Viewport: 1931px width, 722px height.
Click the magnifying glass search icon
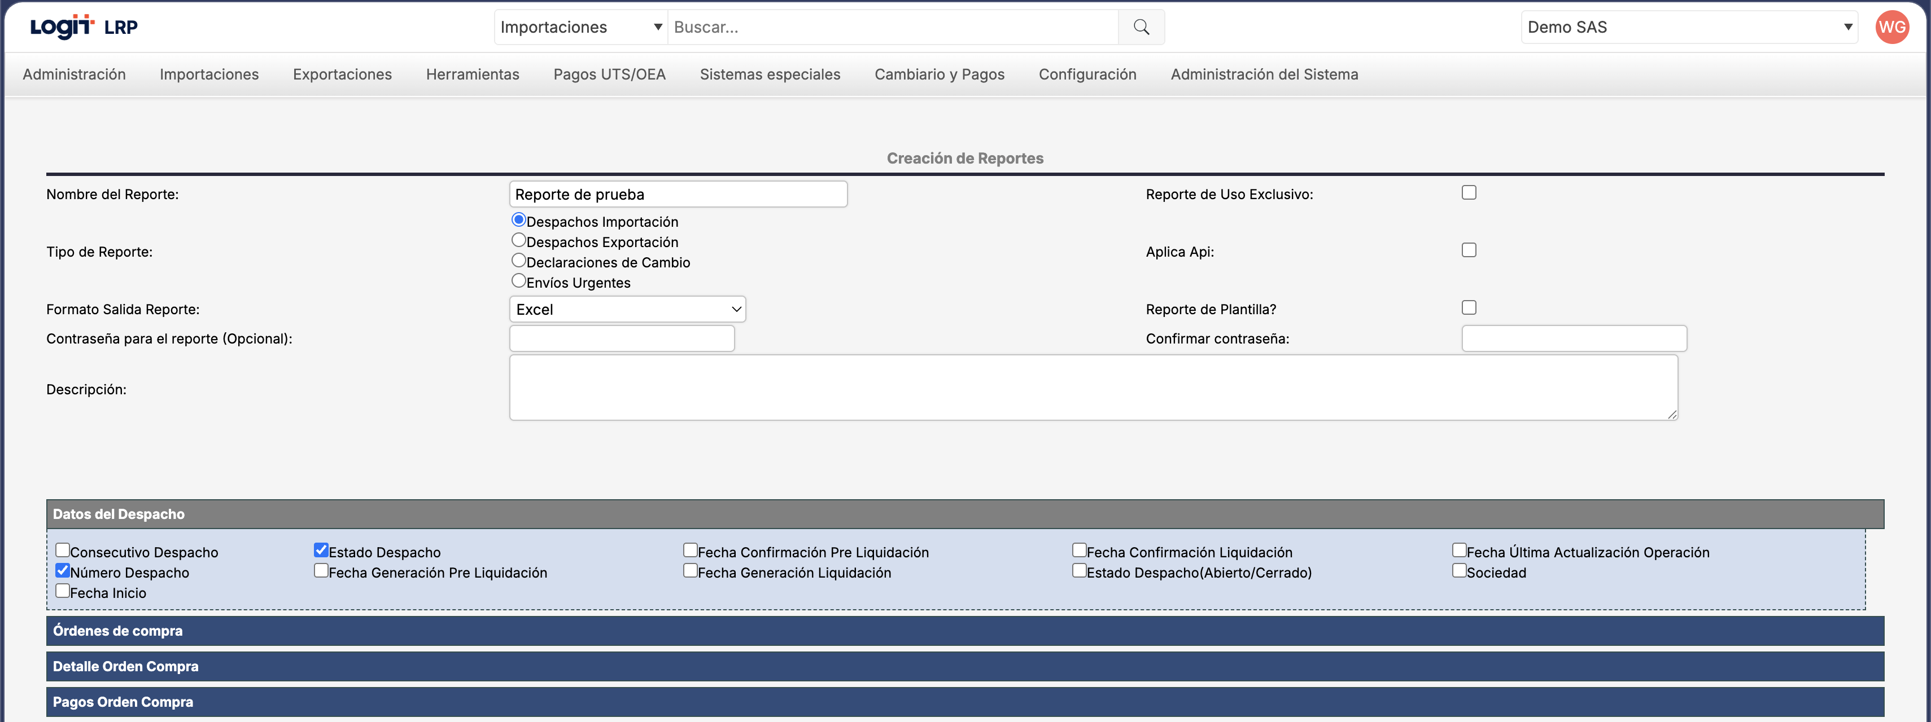[x=1141, y=27]
